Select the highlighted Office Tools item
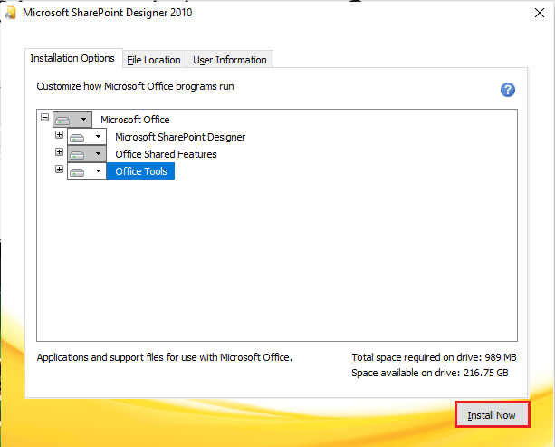 click(x=141, y=171)
